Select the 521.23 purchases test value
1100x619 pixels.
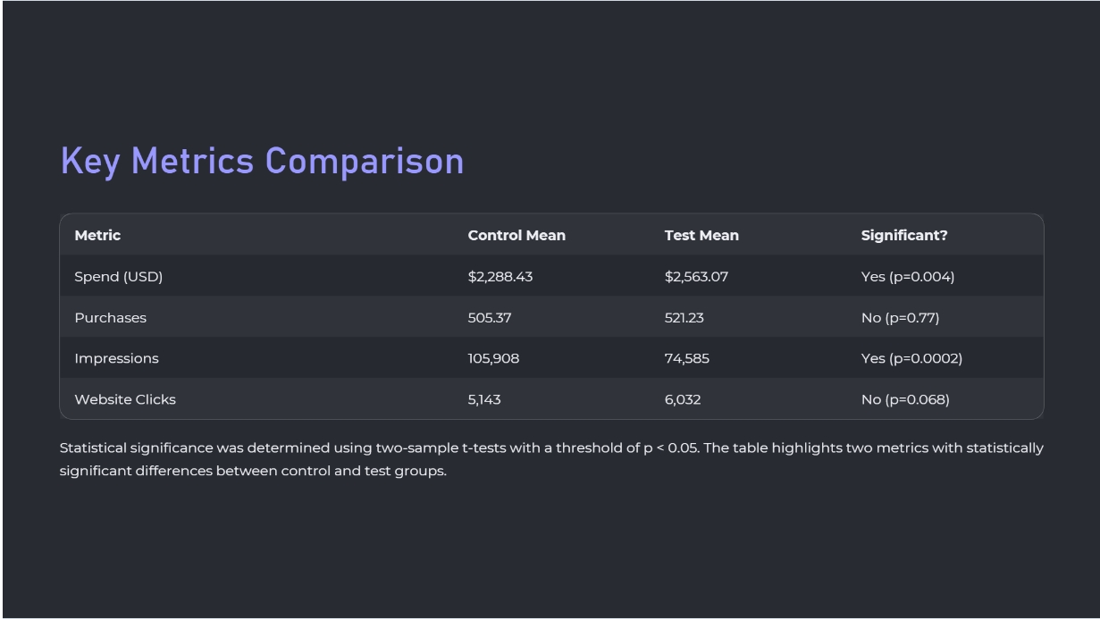[x=684, y=318]
